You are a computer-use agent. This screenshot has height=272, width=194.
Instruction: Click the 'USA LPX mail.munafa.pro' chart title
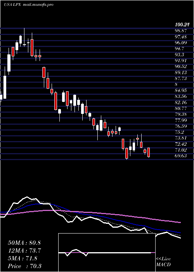(29, 5)
